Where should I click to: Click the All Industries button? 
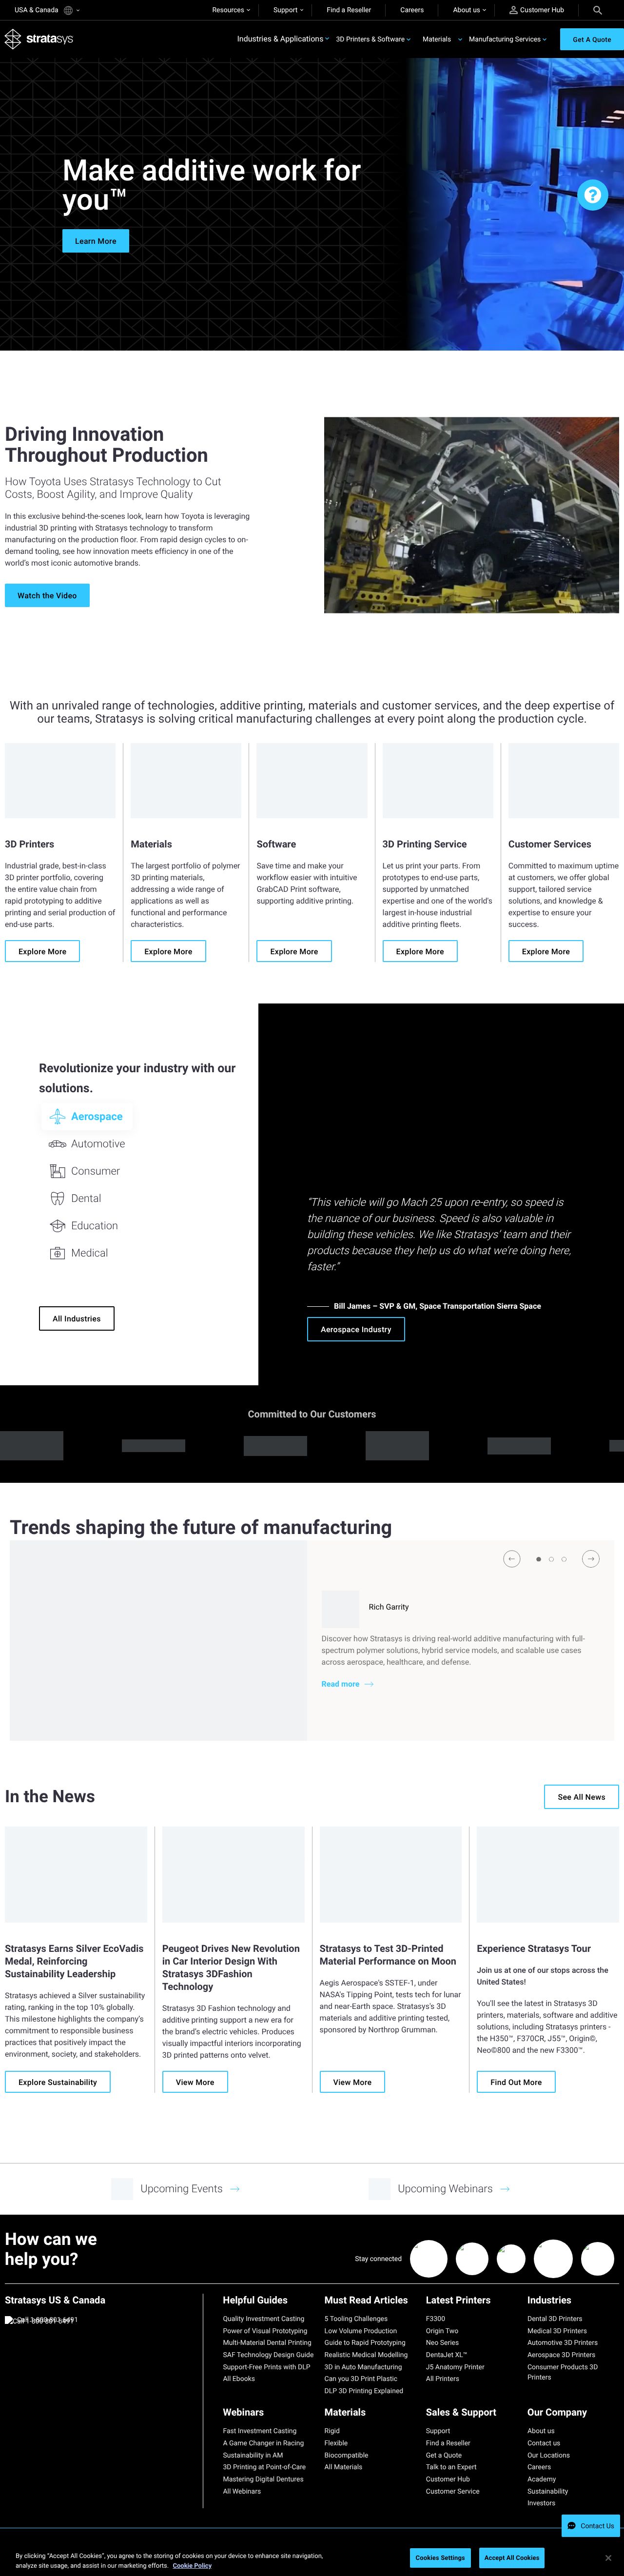point(76,1318)
